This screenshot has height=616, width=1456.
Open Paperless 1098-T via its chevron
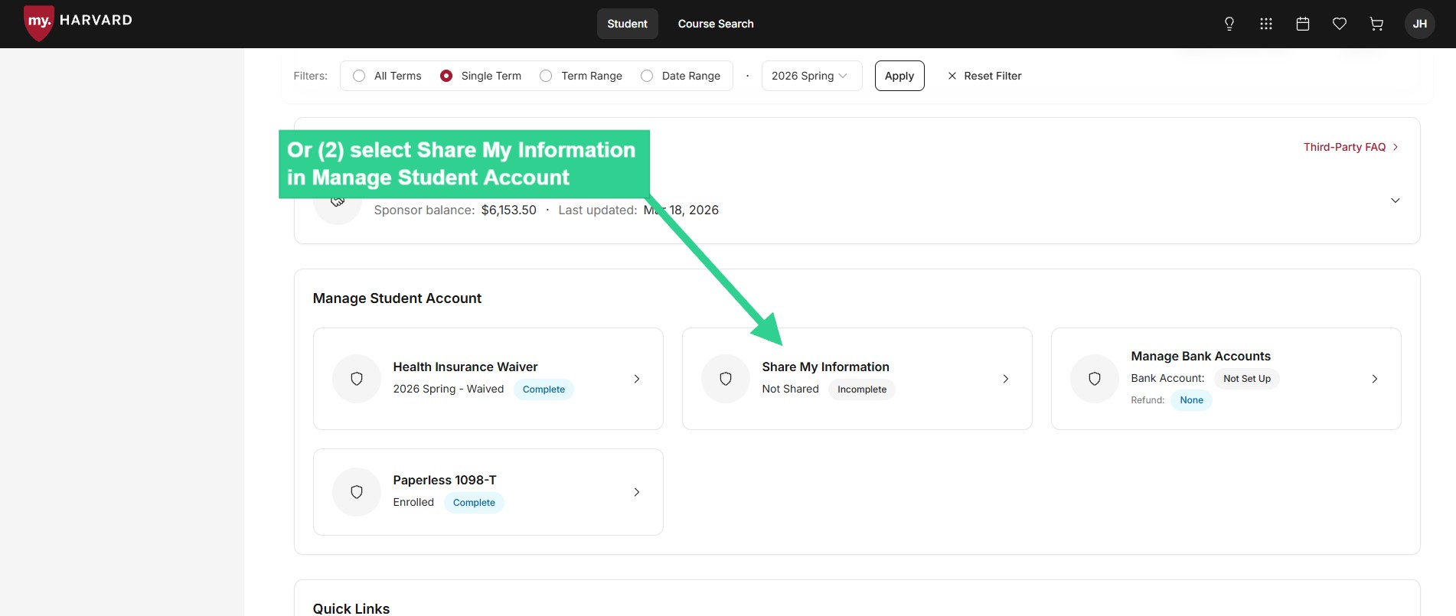(x=637, y=492)
